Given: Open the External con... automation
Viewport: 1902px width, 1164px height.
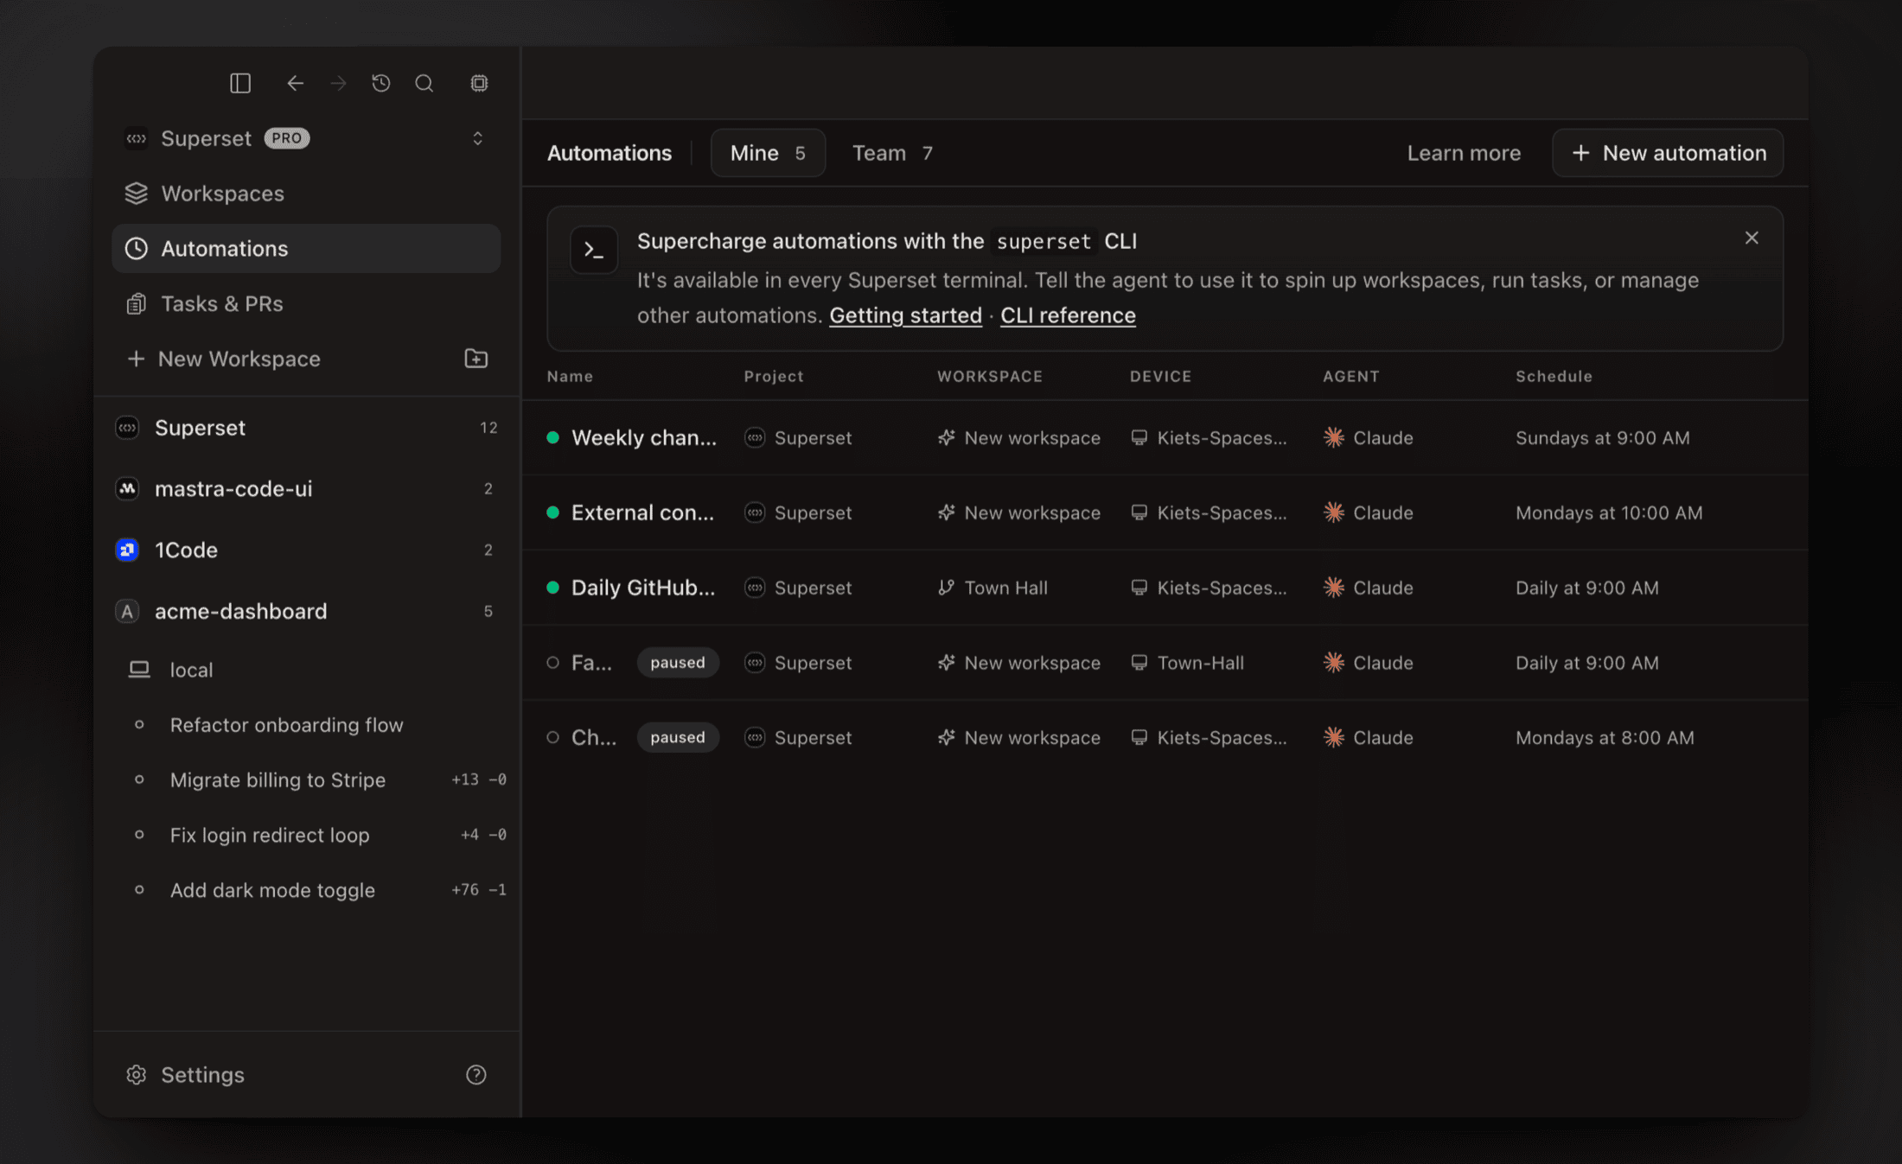Looking at the screenshot, I should click(x=642, y=513).
